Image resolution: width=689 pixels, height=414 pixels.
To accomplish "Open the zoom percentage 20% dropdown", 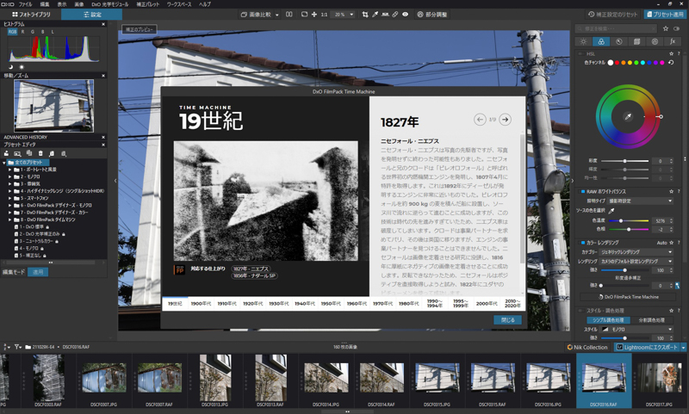I will point(344,15).
